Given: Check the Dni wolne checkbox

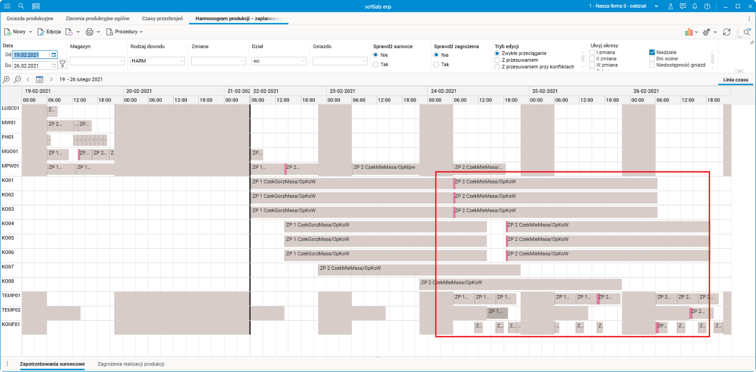Looking at the screenshot, I should pos(652,59).
